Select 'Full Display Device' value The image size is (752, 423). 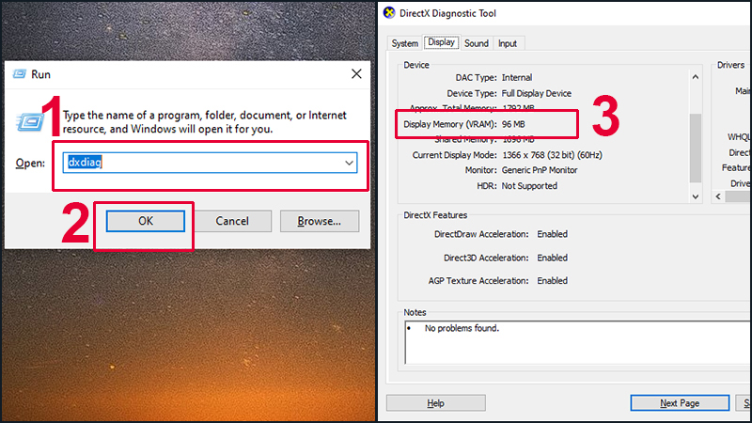pyautogui.click(x=536, y=93)
